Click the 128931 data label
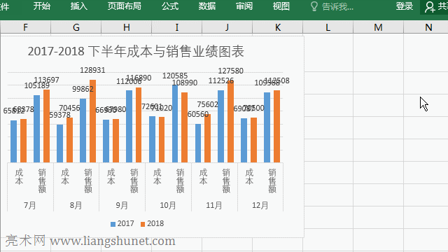 pyautogui.click(x=92, y=70)
